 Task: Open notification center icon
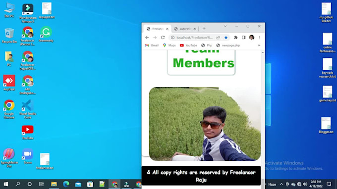329,184
